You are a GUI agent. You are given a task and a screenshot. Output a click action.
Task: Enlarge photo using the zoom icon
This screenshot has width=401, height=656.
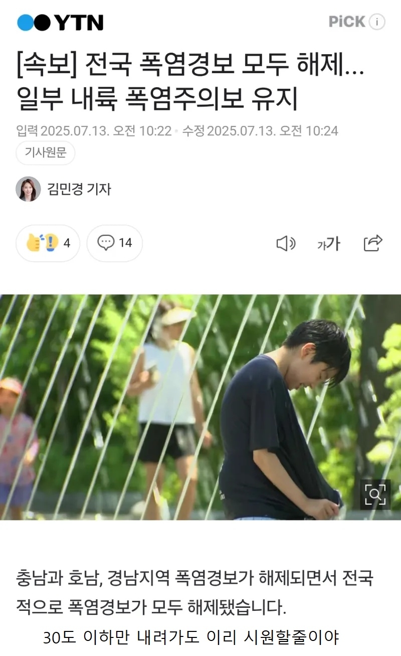pyautogui.click(x=375, y=495)
